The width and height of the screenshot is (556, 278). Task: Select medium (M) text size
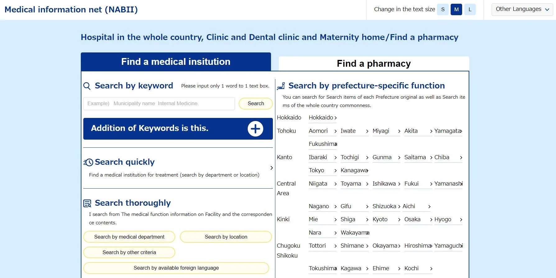click(x=456, y=9)
